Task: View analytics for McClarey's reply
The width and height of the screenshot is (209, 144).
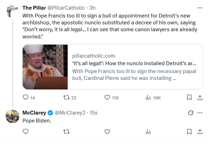Action: click(148, 131)
